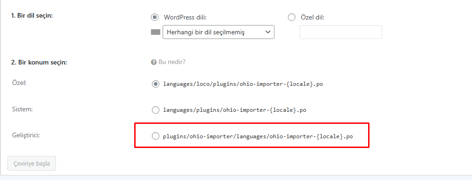Click the WordPress dili: label
Viewport: 472px width, 180px height.
[185, 17]
